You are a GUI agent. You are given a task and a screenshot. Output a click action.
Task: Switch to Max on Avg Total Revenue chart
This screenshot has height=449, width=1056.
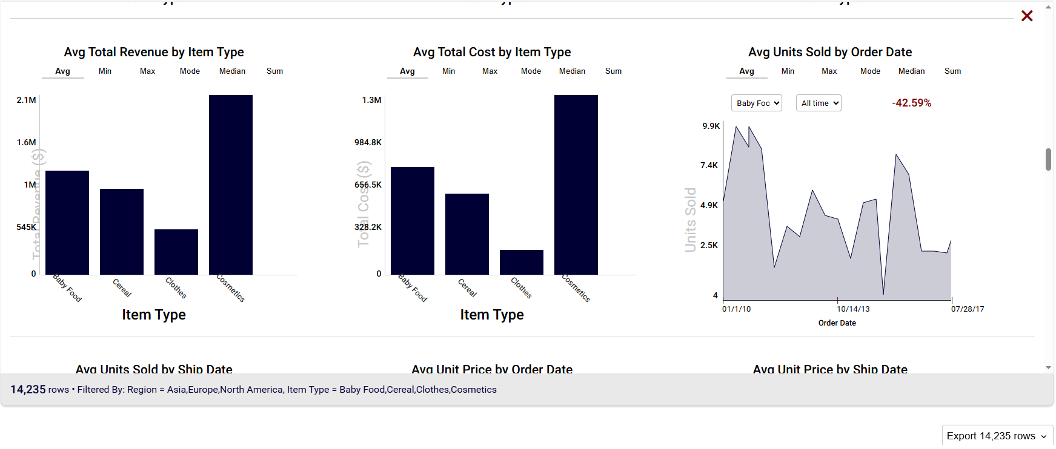pos(147,71)
